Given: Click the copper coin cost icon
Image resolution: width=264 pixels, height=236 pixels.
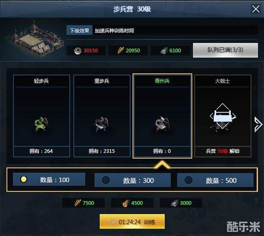Looking at the screenshot, I should tap(78, 51).
